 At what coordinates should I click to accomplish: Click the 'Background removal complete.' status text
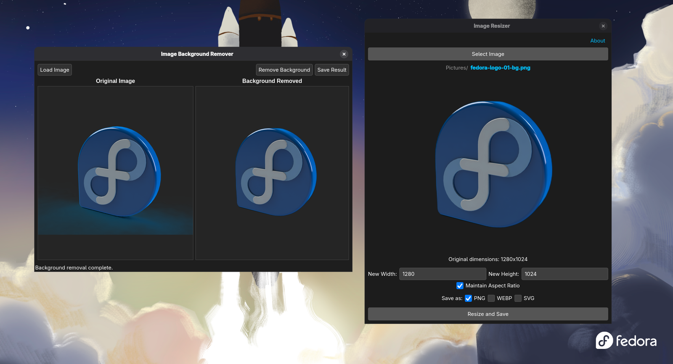point(74,267)
